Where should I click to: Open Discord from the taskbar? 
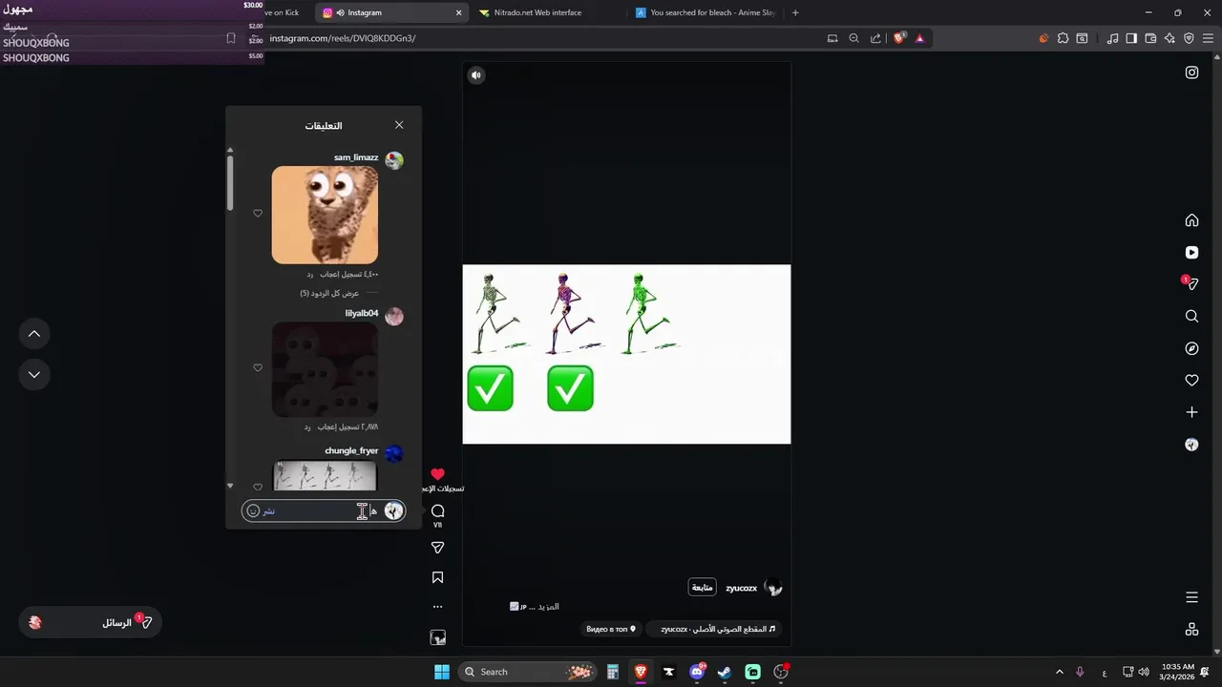[697, 672]
